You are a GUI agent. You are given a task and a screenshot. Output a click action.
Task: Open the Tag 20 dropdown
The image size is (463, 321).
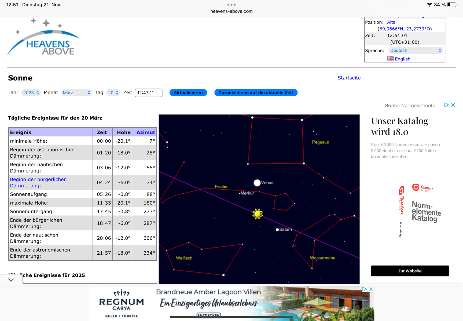tap(113, 93)
